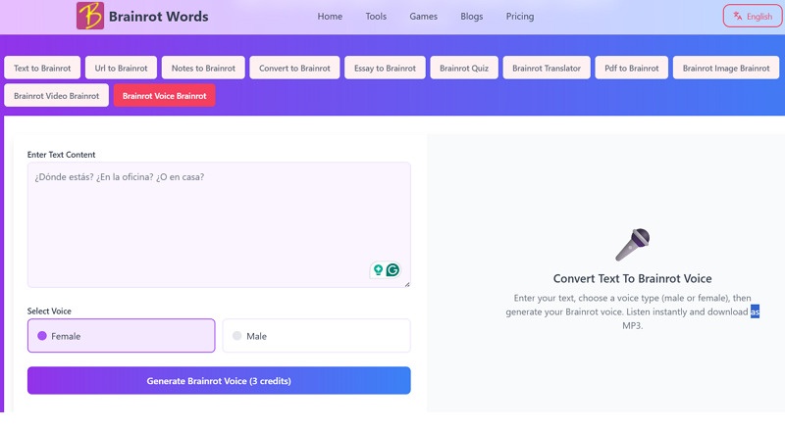This screenshot has width=785, height=429.
Task: Click the microphone icon in the preview panel
Action: click(x=632, y=245)
